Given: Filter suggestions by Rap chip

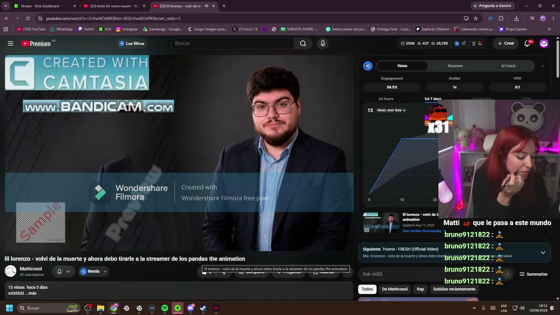Looking at the screenshot, I should point(420,289).
